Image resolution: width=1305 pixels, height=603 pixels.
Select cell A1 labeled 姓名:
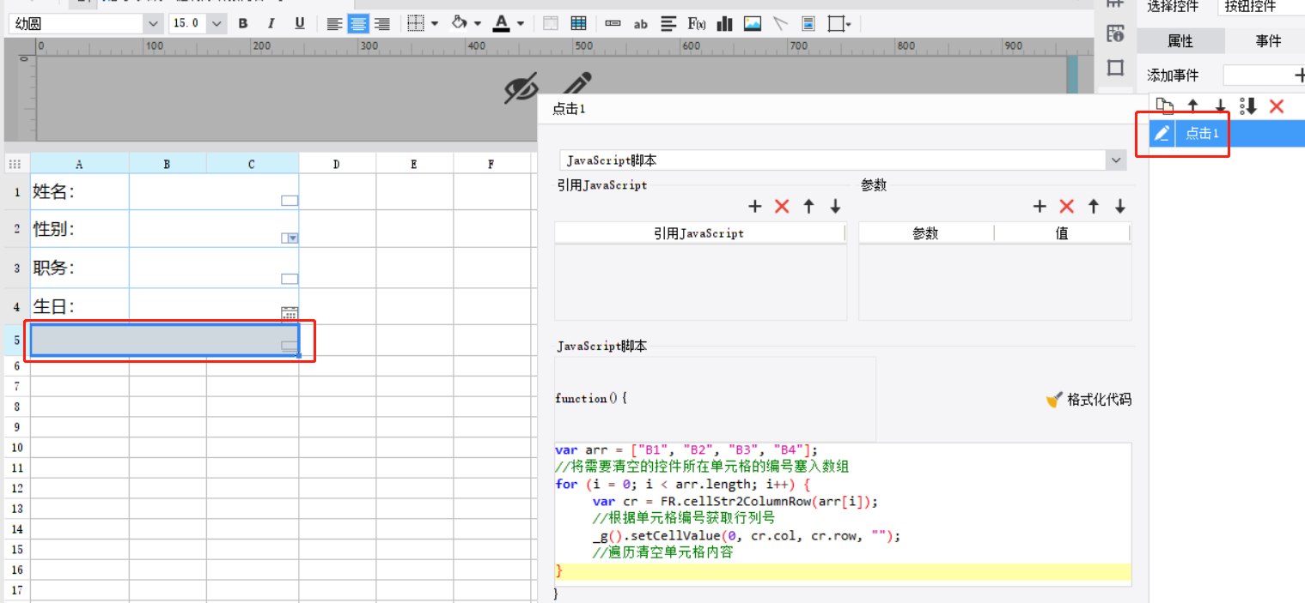[x=80, y=192]
